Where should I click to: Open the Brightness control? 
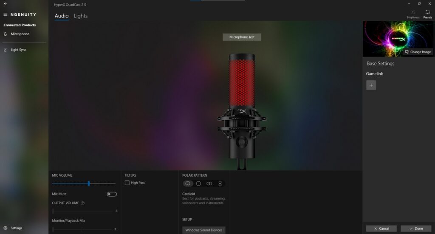[413, 14]
